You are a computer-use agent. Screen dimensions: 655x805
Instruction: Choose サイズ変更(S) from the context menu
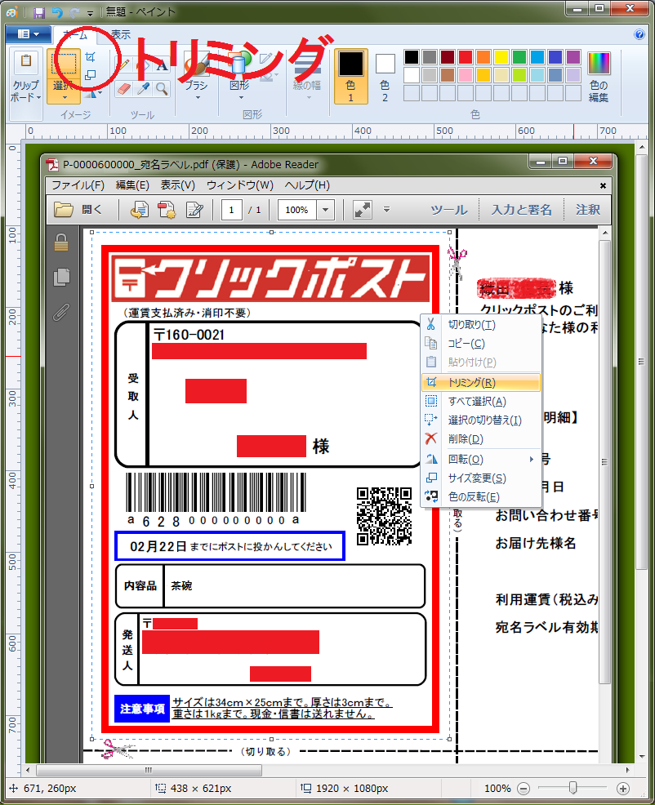click(481, 478)
